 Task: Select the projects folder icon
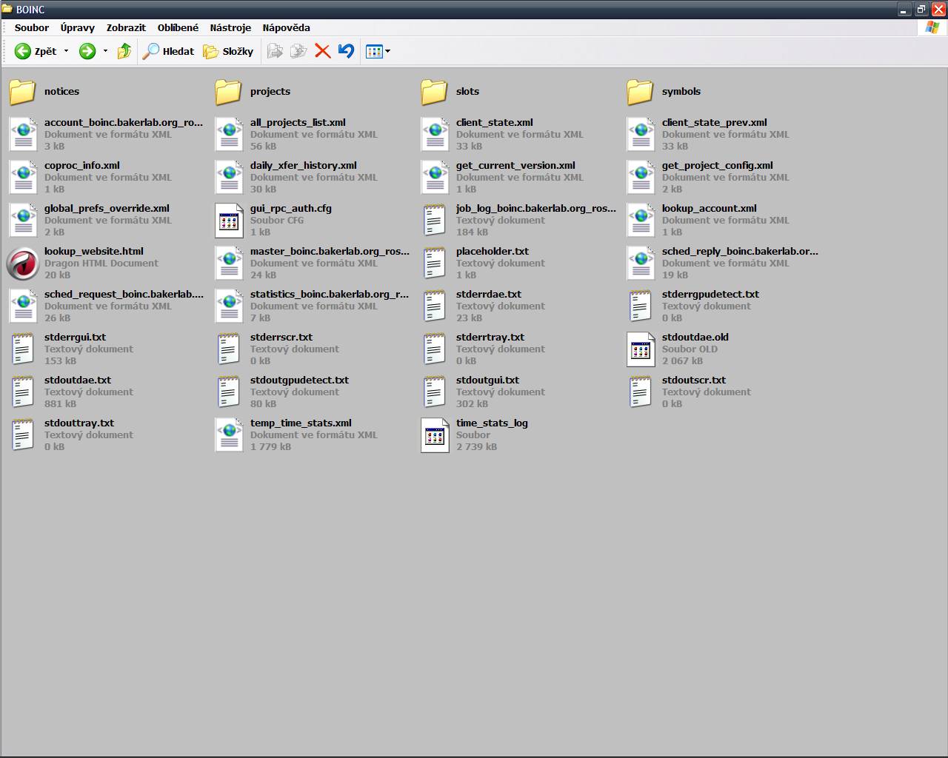pos(228,92)
